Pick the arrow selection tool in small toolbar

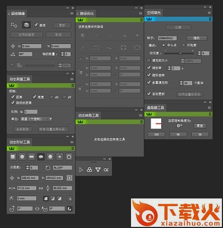(x=81, y=169)
